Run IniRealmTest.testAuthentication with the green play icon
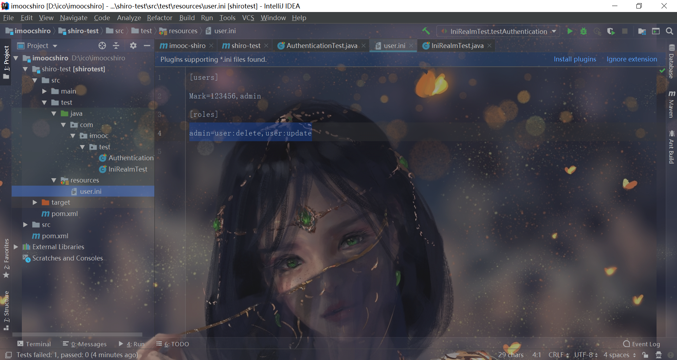The width and height of the screenshot is (677, 360). pos(570,31)
